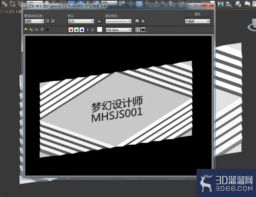Click the 渲染 render button
Viewport: 256px width, 197px height.
pyautogui.click(x=197, y=14)
